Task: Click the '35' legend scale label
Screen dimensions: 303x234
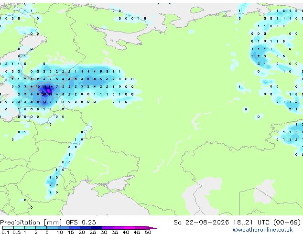Action: 115,232
